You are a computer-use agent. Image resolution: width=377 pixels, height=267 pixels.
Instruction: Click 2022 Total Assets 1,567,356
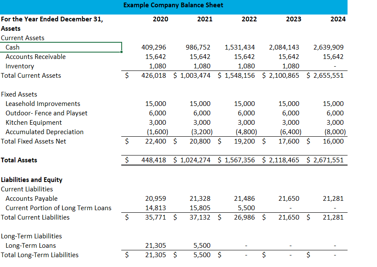click(240, 160)
